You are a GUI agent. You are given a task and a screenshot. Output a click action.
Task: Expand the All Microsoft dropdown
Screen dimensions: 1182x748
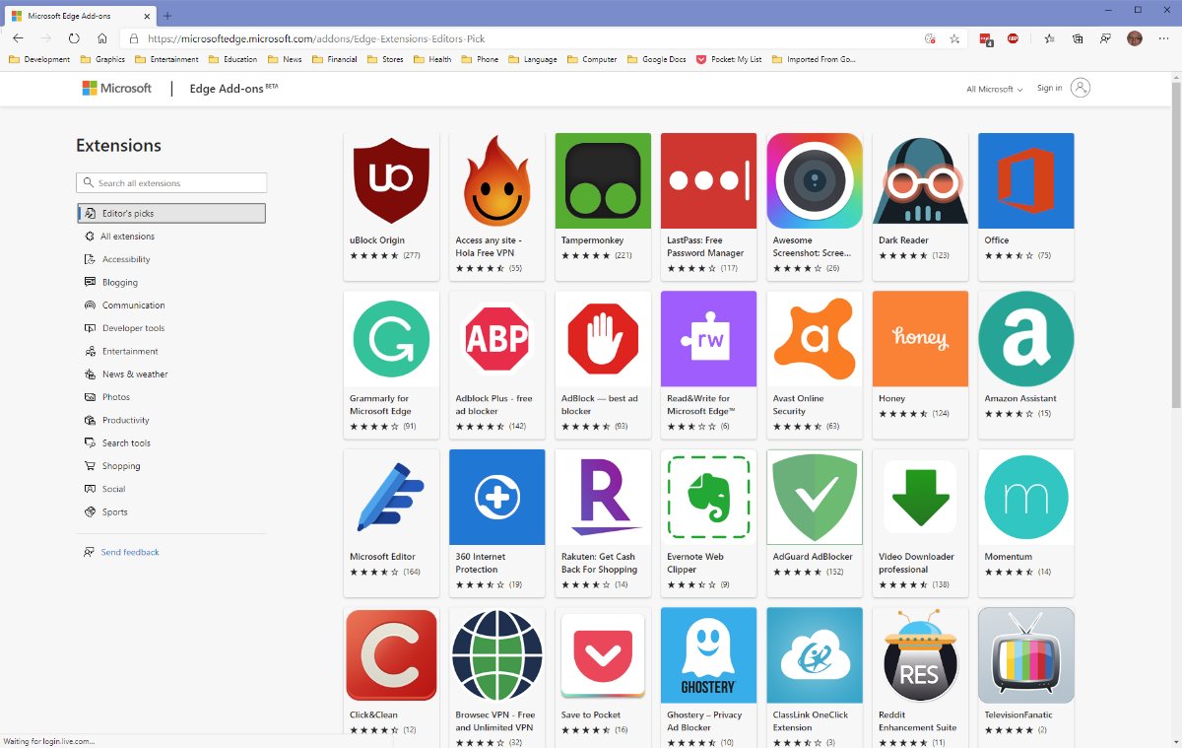point(994,89)
